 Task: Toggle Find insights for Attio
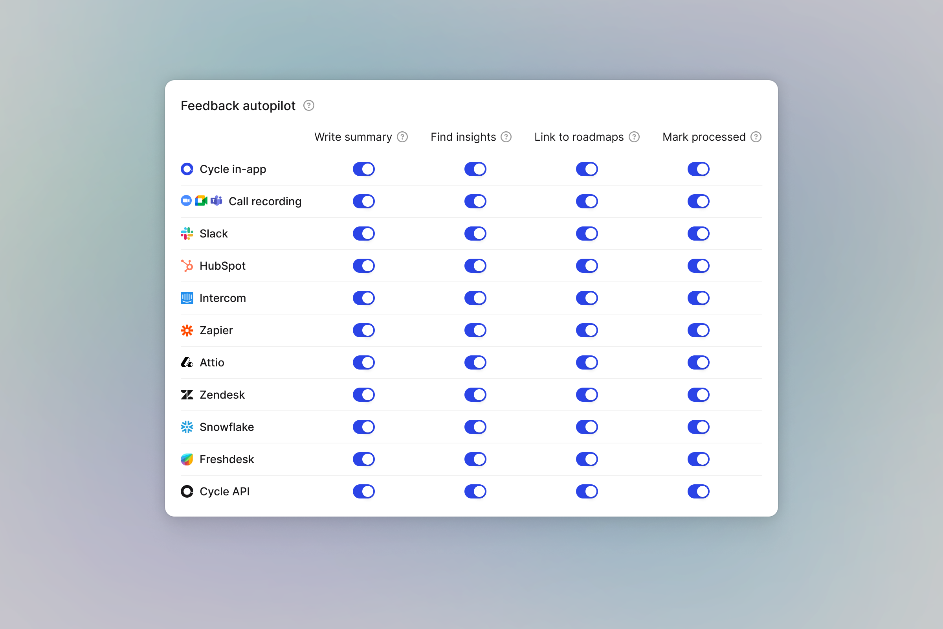475,362
